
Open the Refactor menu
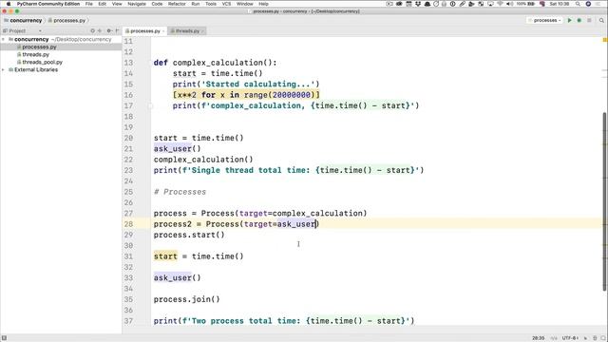177,4
